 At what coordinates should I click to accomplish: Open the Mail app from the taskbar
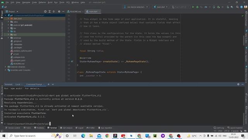(99, 136)
